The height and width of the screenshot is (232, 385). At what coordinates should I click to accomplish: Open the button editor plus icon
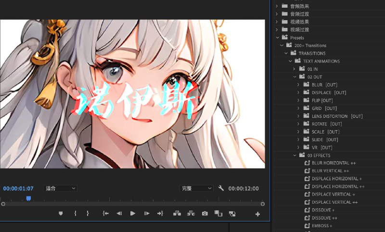(x=257, y=214)
